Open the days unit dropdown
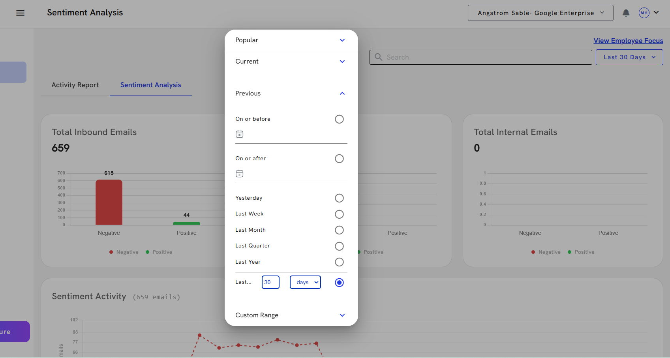The height and width of the screenshot is (358, 670). [305, 282]
